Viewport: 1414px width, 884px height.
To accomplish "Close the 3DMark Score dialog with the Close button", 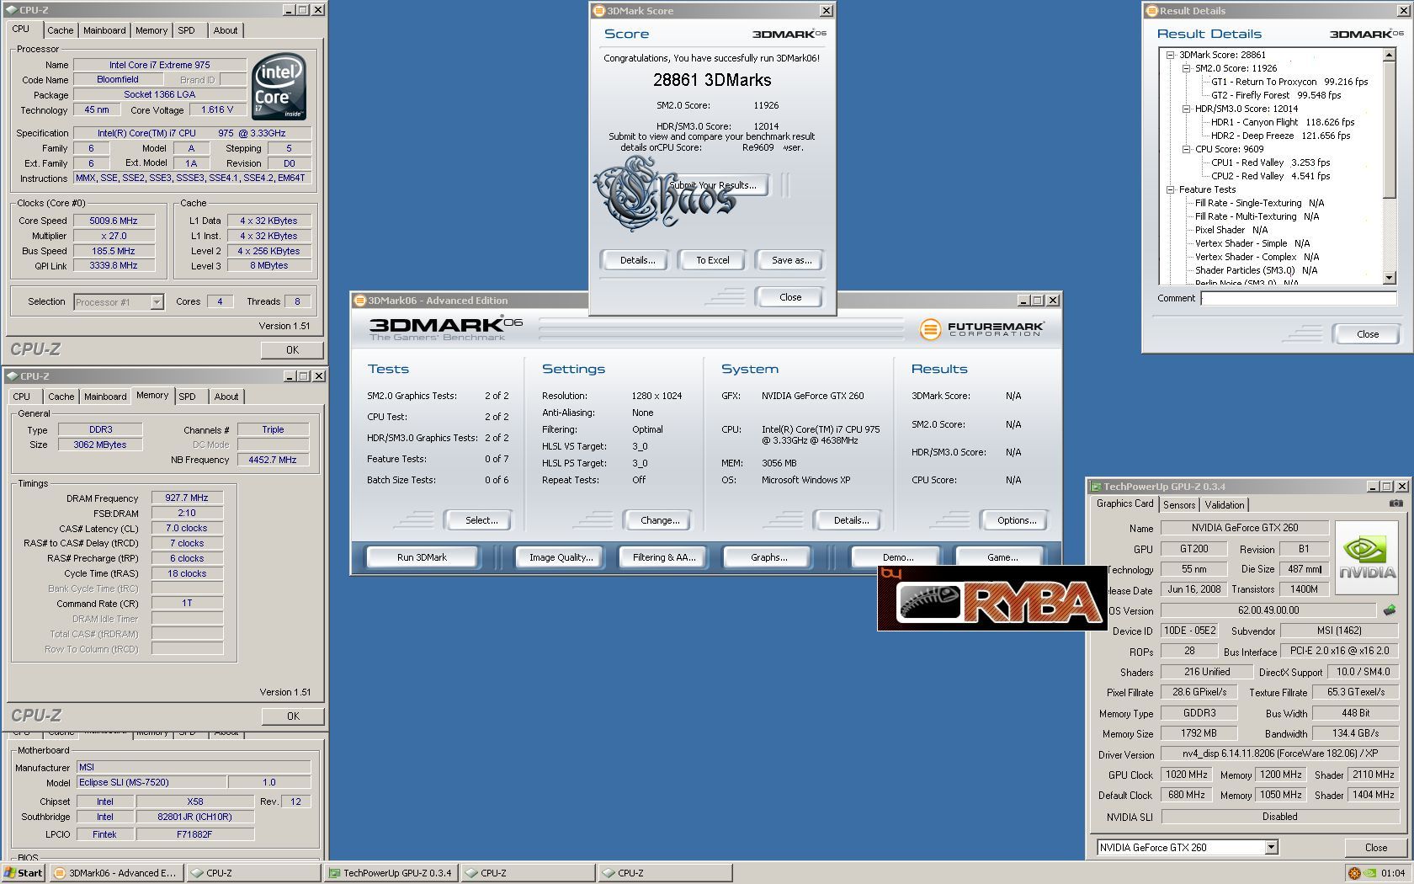I will (x=790, y=297).
